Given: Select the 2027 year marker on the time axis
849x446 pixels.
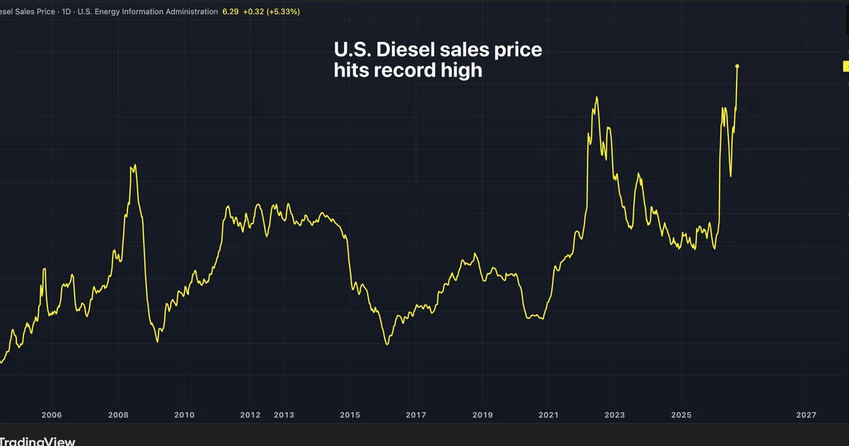Looking at the screenshot, I should [806, 415].
